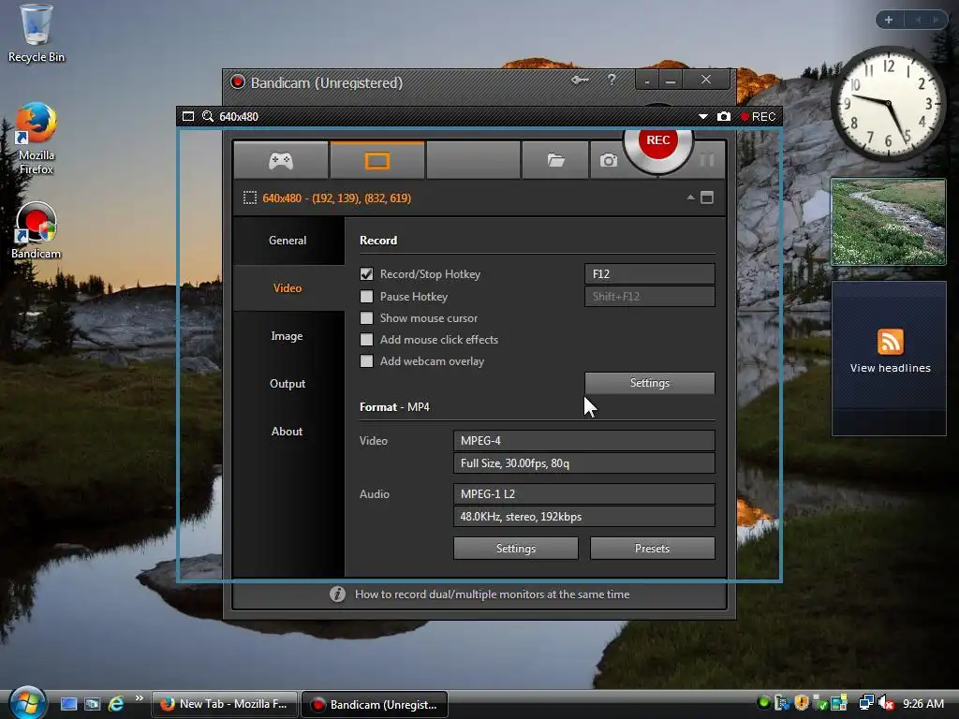Open the capture frame size dropdown arrow
Viewport: 959px width, 719px height.
[x=702, y=116]
